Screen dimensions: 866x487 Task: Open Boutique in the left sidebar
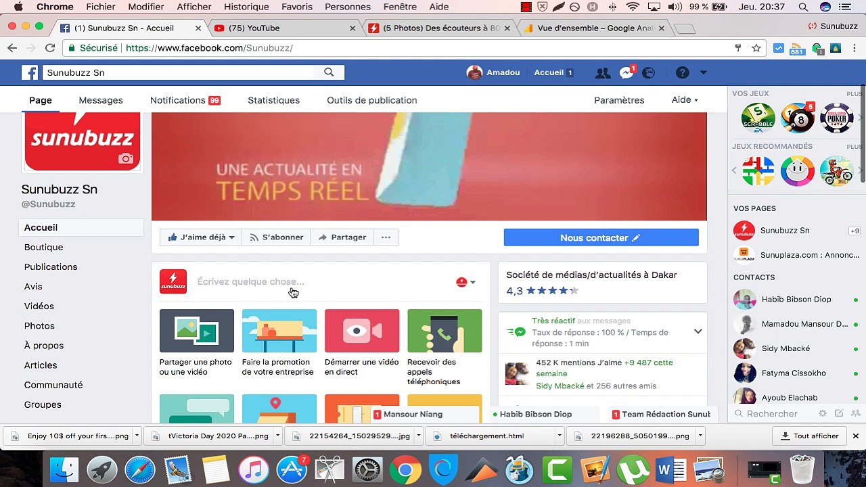[x=44, y=248]
